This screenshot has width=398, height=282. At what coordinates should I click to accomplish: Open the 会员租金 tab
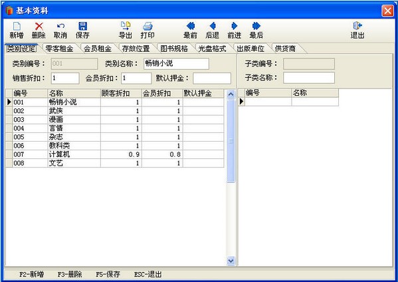tap(98, 49)
